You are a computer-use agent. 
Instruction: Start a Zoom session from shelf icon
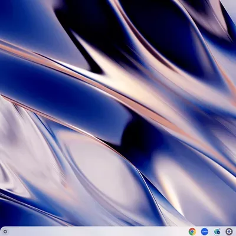click(205, 231)
